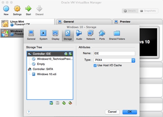Click the General section header in details
This screenshot has height=117, width=163.
(84, 22)
